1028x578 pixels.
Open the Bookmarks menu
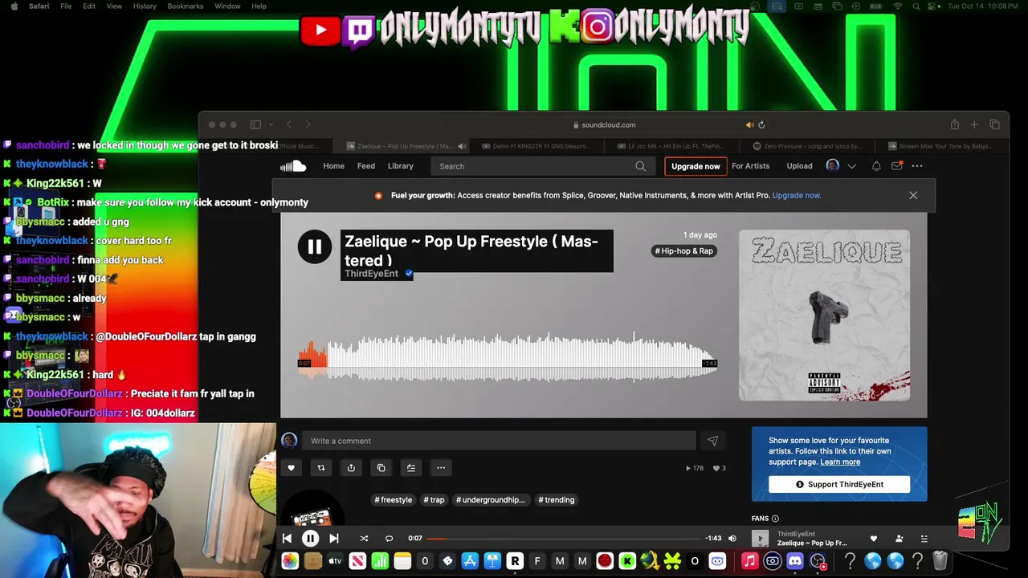pyautogui.click(x=186, y=6)
